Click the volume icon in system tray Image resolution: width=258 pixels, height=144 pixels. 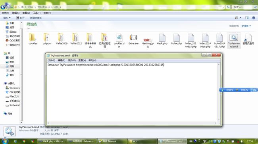[x=242, y=141]
